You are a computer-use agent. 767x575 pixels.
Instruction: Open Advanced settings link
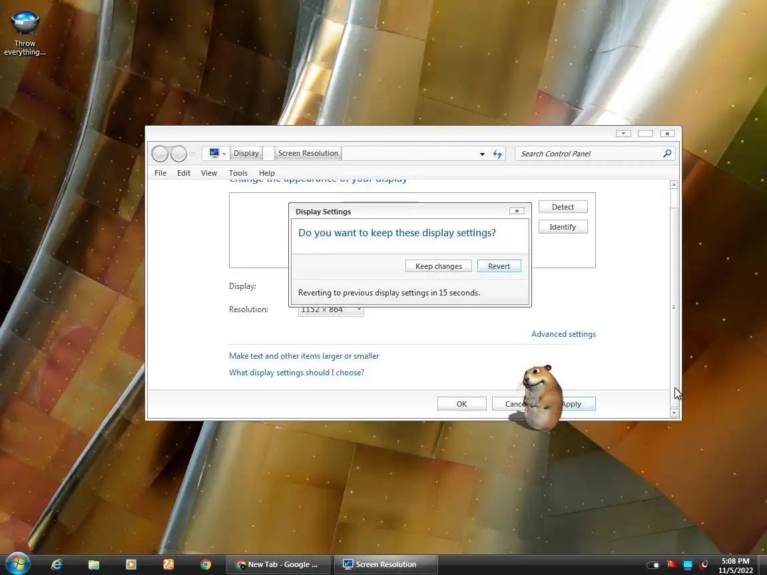pos(563,334)
